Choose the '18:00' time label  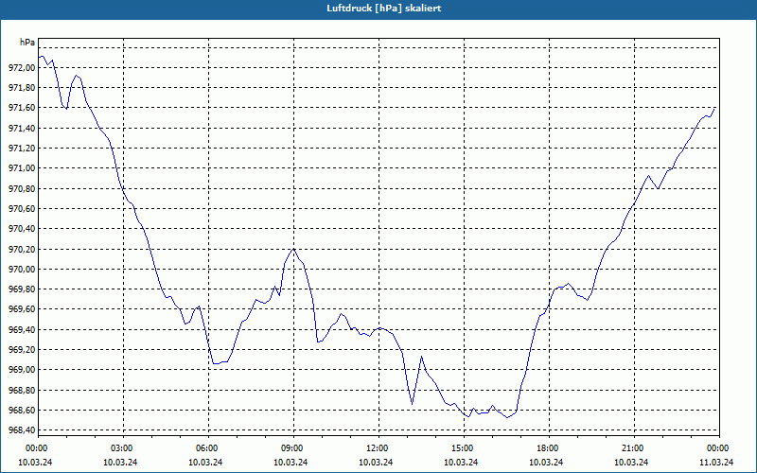tap(547, 448)
